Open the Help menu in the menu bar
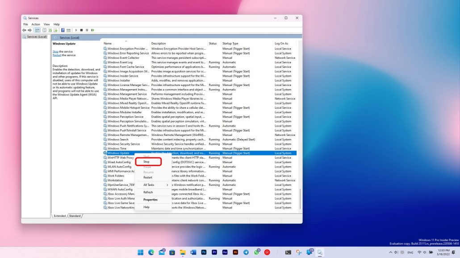The image size is (460, 258). click(x=57, y=25)
